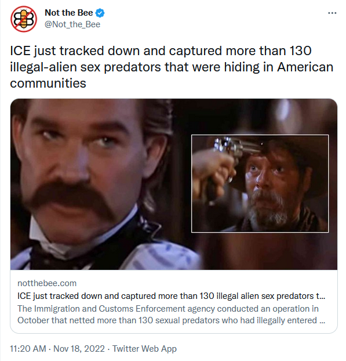Click the Nov 18, 2022 date
This screenshot has width=346, height=361.
coord(79,349)
